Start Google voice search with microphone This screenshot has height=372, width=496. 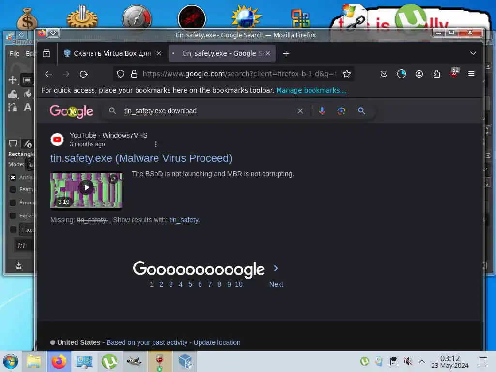point(322,111)
